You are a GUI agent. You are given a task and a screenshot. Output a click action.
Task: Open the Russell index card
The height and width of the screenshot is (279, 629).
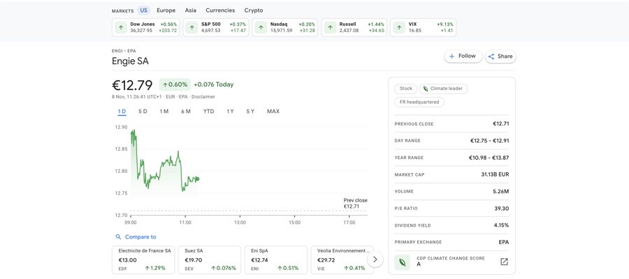coord(354,27)
